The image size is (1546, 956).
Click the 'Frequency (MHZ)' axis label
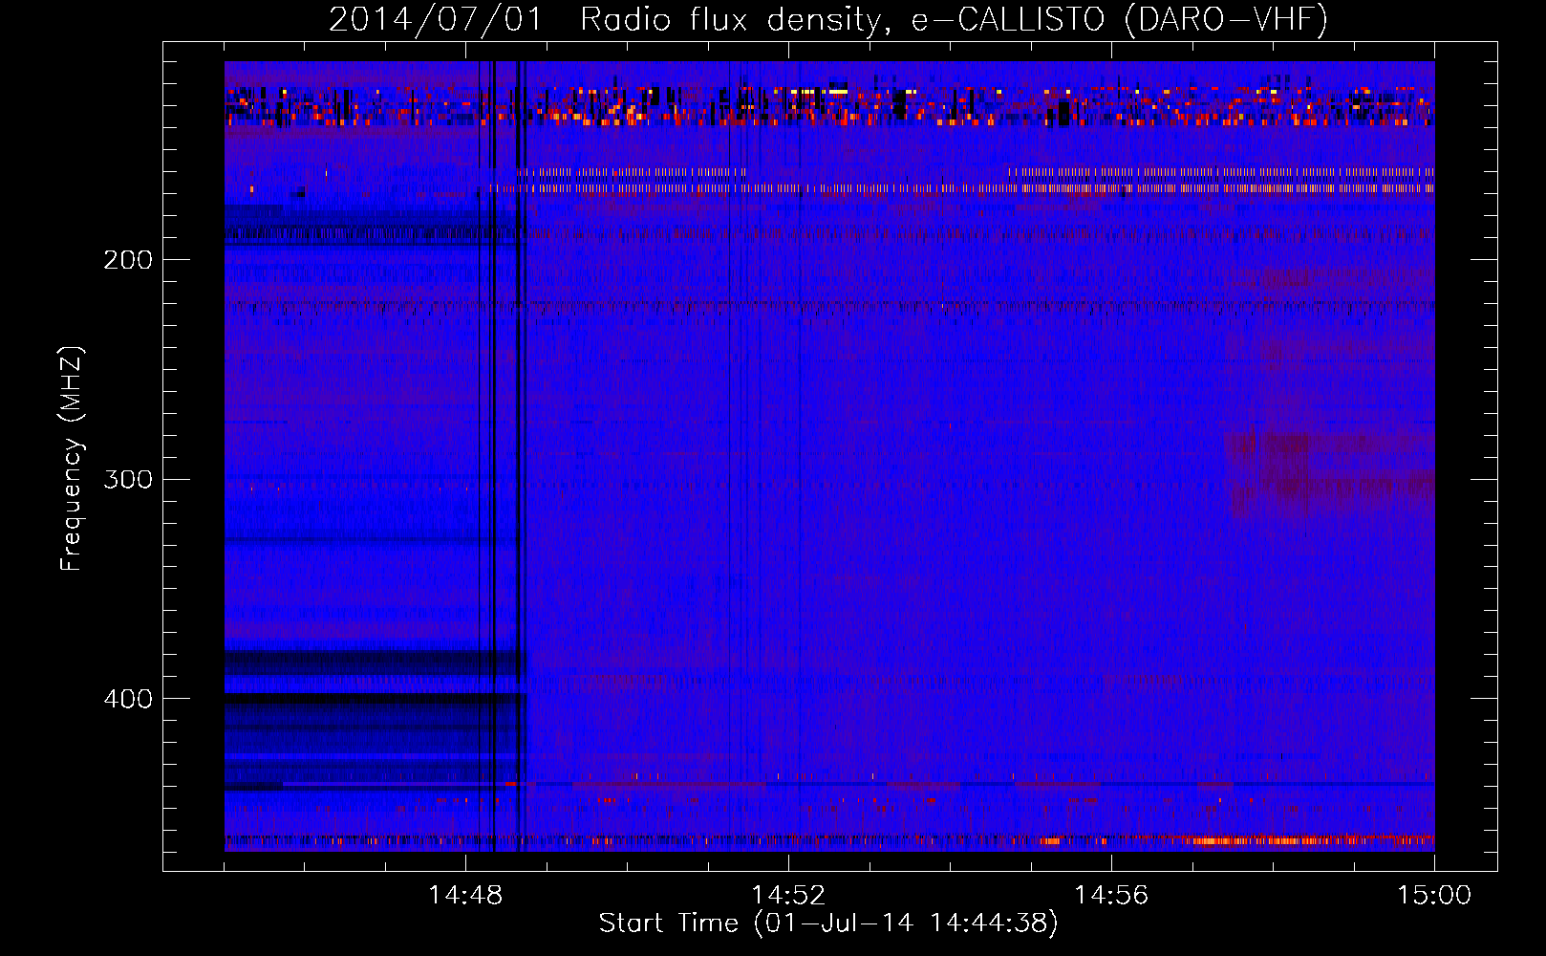point(72,458)
